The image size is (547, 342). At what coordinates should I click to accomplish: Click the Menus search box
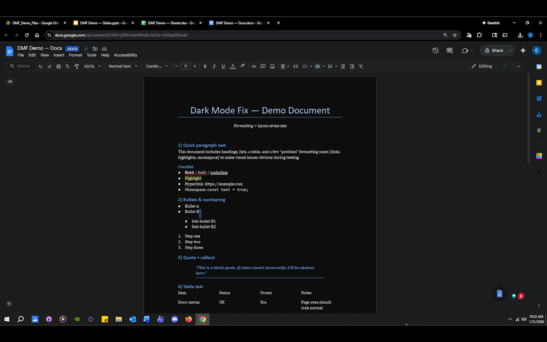20,66
